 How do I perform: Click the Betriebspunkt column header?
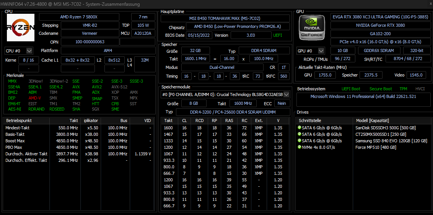click(x=26, y=121)
